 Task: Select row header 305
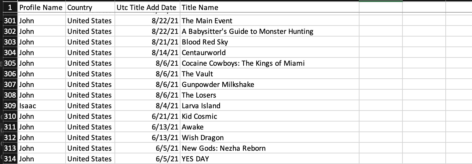click(x=10, y=63)
